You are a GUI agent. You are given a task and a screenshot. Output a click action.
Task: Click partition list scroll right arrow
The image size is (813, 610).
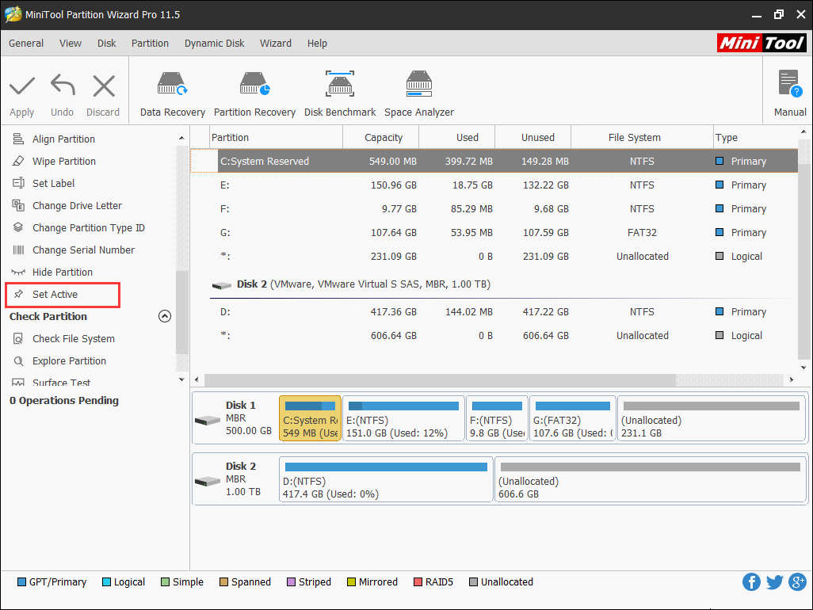point(792,380)
